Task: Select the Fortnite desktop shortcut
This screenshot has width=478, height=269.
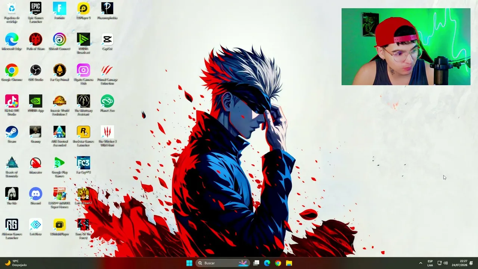Action: [59, 11]
